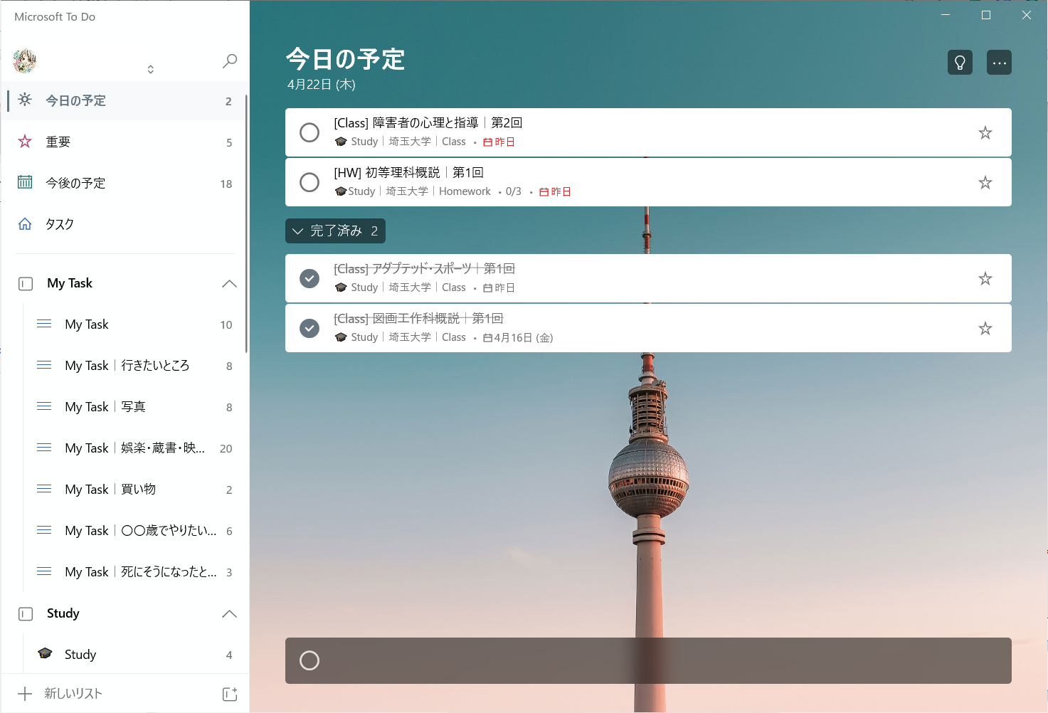Image resolution: width=1048 pixels, height=713 pixels.
Task: Click the add task input field
Action: [647, 661]
